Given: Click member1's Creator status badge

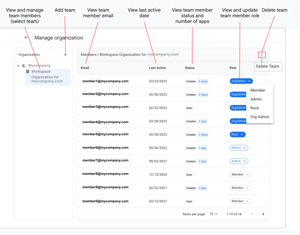Looking at the screenshot, I should click(191, 82).
